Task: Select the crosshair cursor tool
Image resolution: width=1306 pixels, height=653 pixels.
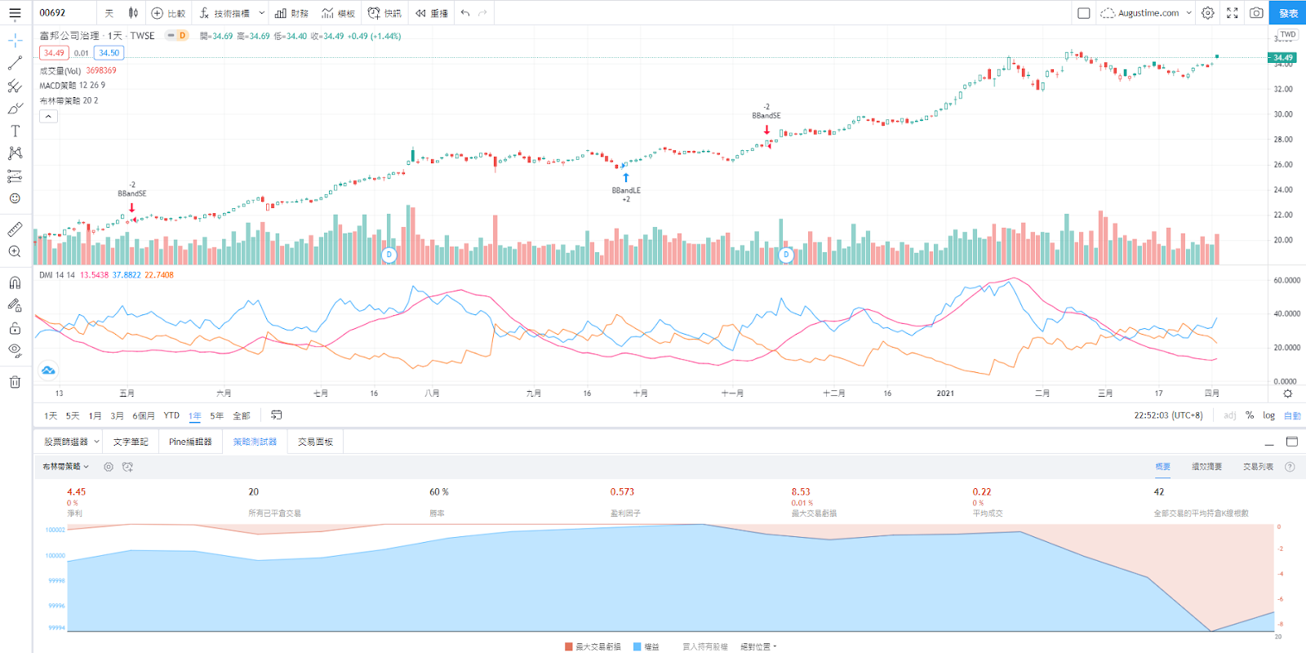Action: click(15, 41)
